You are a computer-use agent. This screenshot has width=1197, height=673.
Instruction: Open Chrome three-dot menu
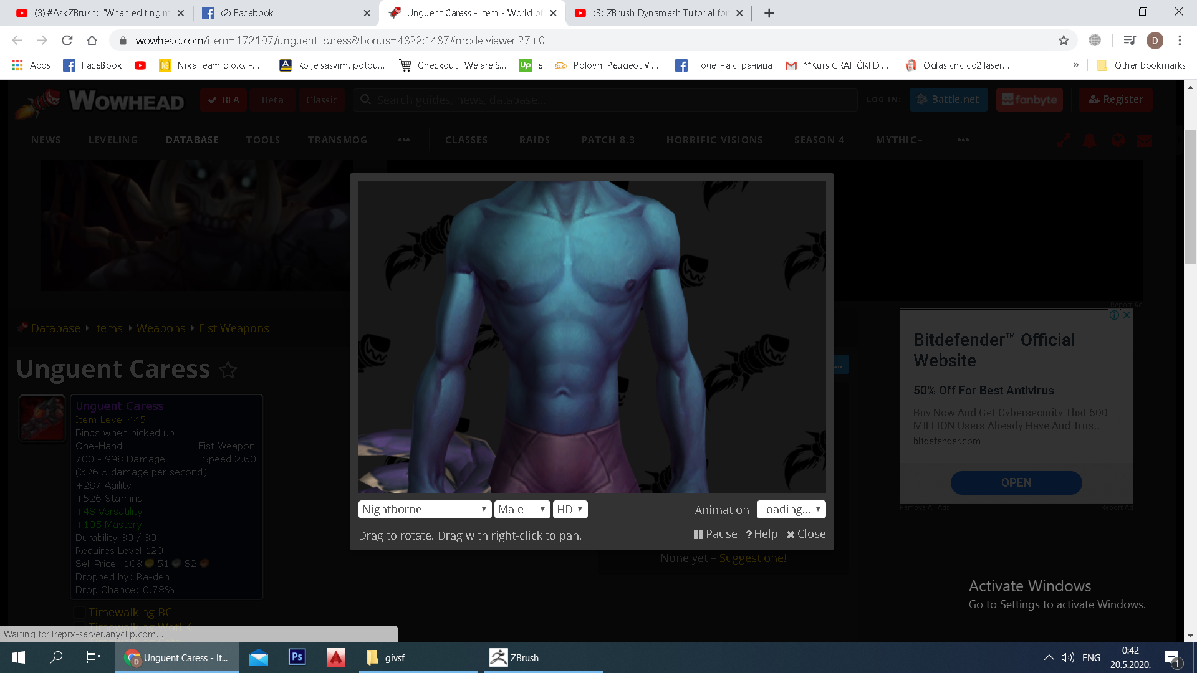point(1180,41)
